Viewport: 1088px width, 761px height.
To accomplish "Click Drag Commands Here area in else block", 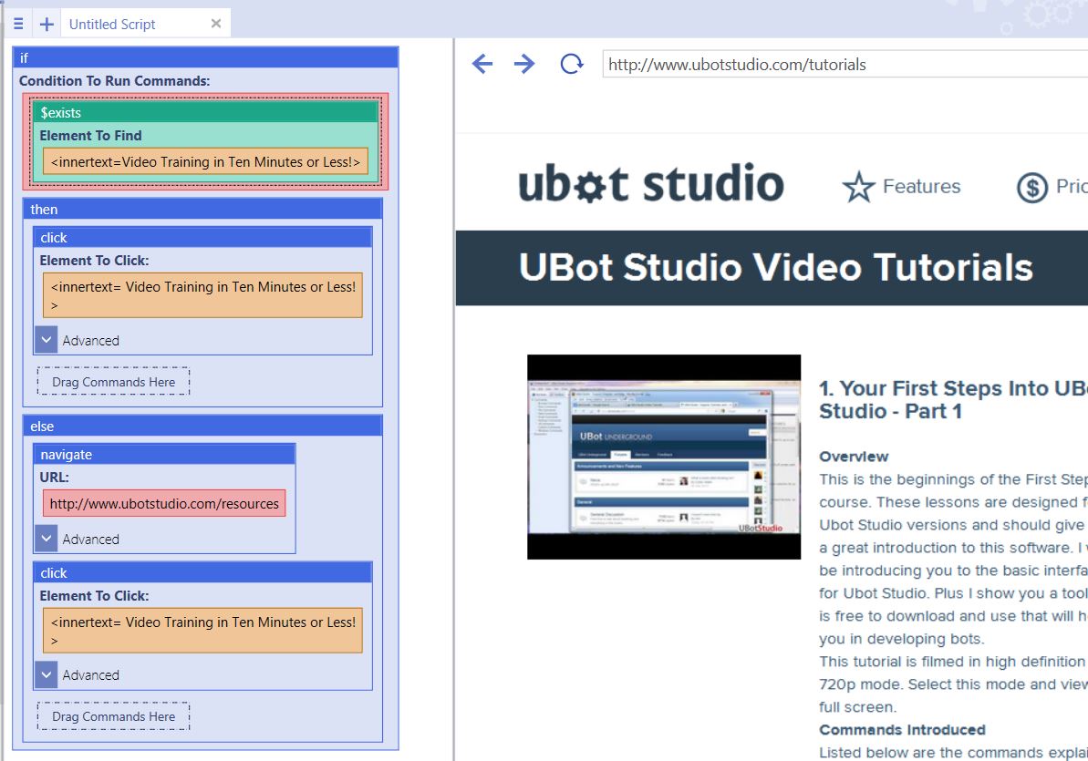I will 114,716.
